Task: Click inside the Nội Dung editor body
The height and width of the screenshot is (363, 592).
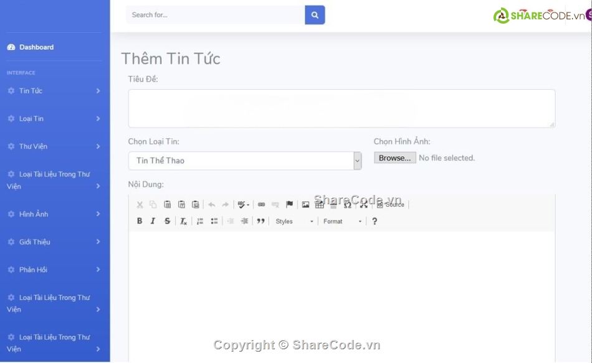Action: coord(341,296)
